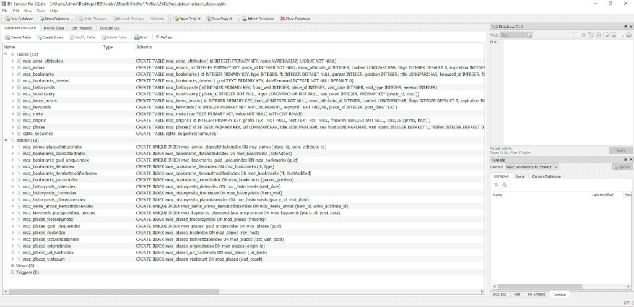
Task: Open the Open Database dropdown arrow
Action: tap(73, 19)
